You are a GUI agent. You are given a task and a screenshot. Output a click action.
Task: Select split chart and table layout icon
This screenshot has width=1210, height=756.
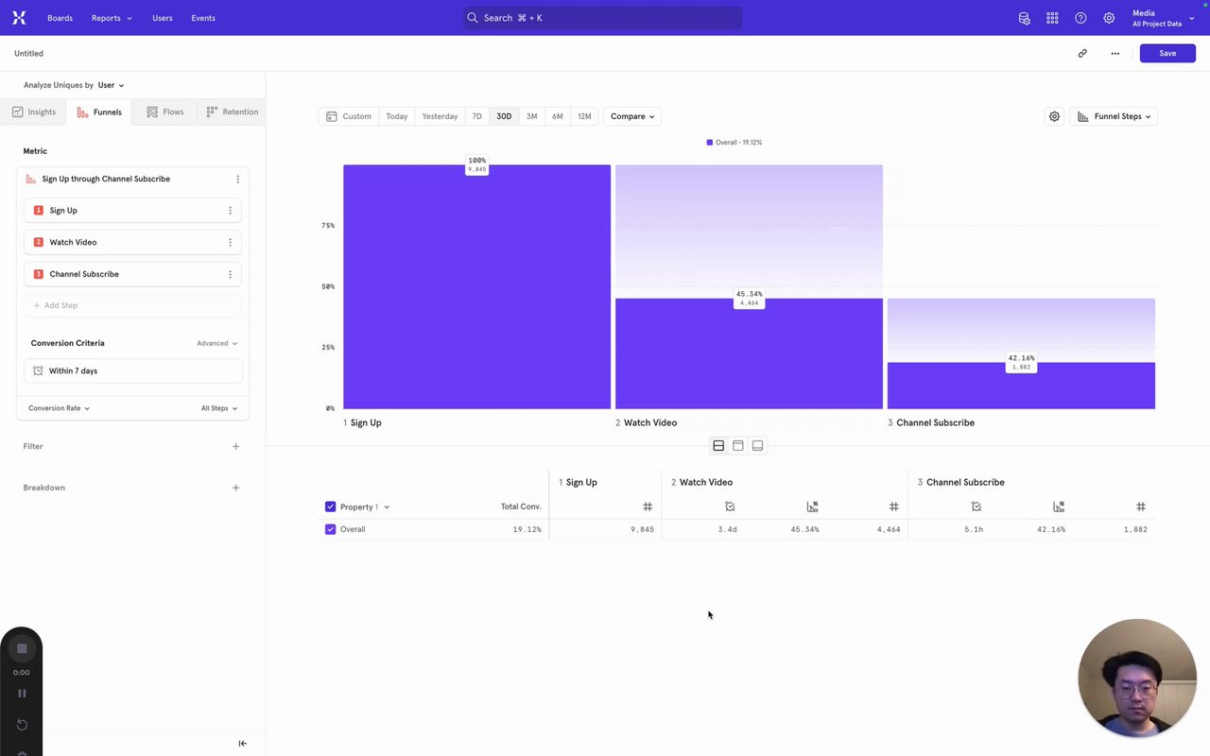pos(718,445)
